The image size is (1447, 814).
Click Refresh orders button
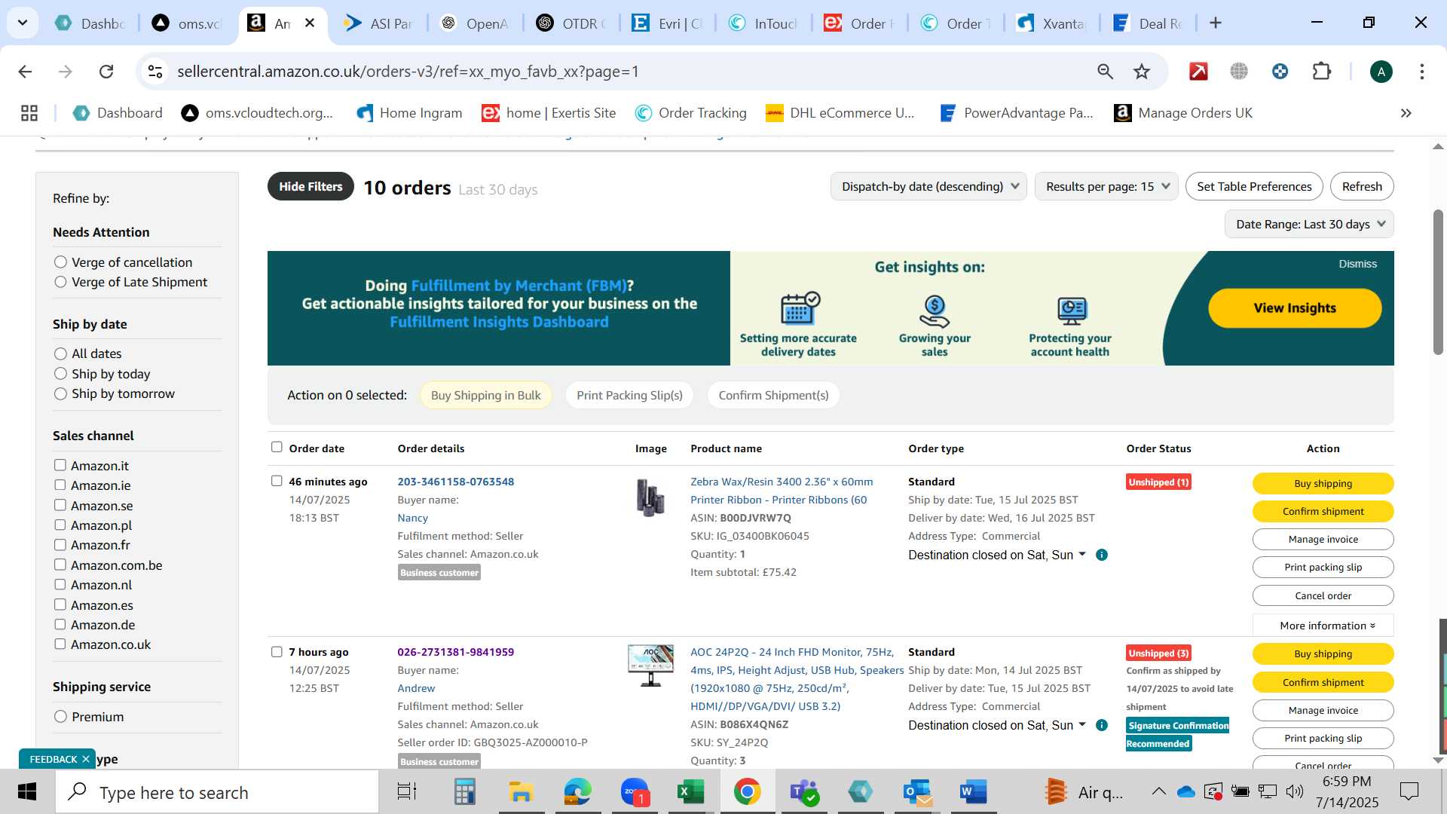tap(1362, 186)
